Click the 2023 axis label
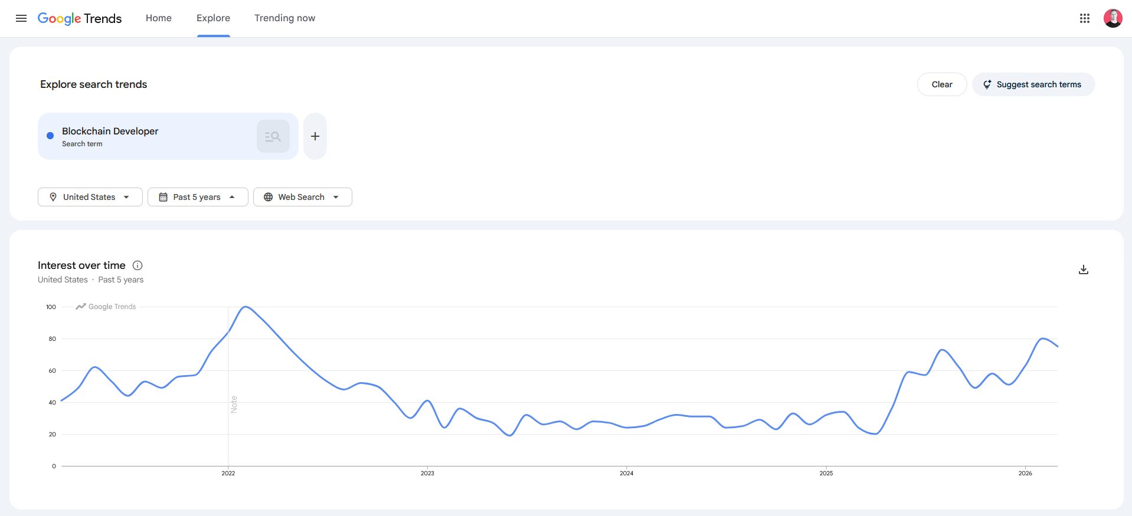 click(x=427, y=473)
